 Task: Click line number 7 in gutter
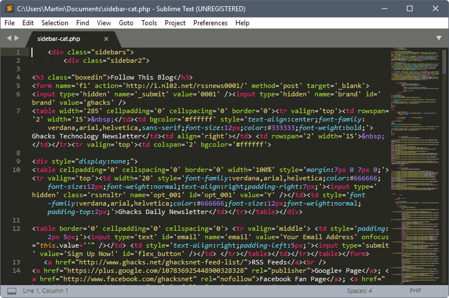click(18, 111)
